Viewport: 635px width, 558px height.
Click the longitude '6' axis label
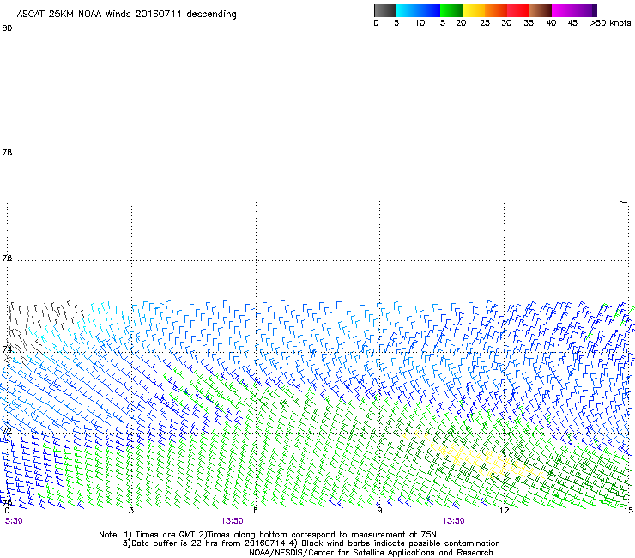click(256, 510)
